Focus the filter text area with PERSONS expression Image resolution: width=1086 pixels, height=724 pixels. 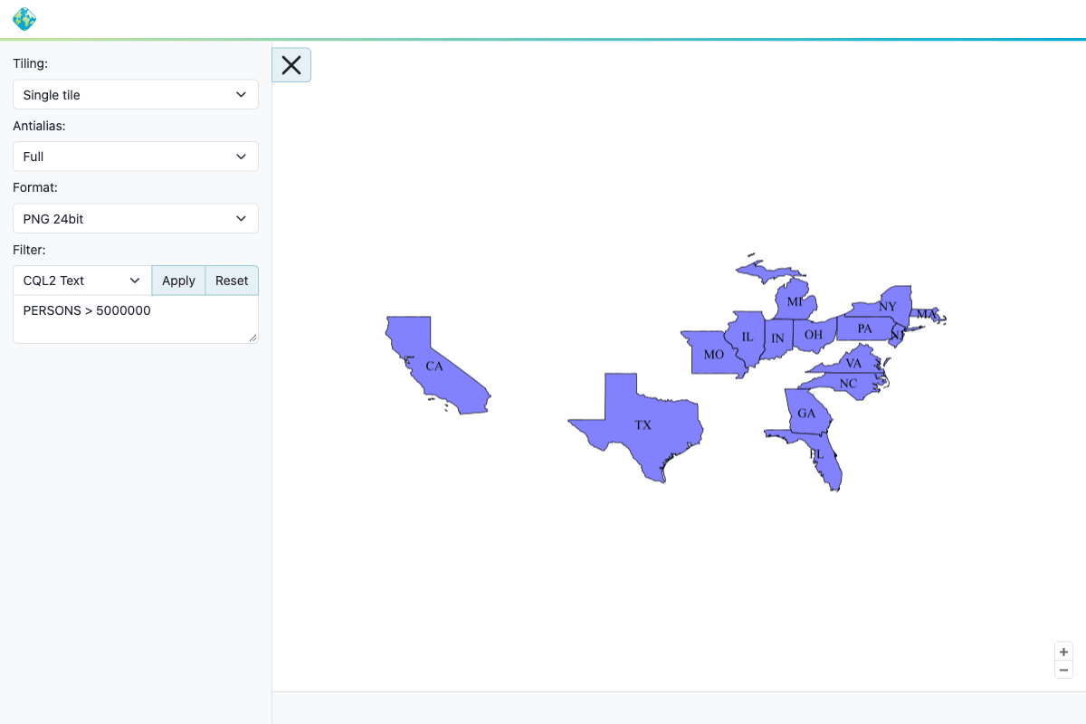pyautogui.click(x=136, y=319)
